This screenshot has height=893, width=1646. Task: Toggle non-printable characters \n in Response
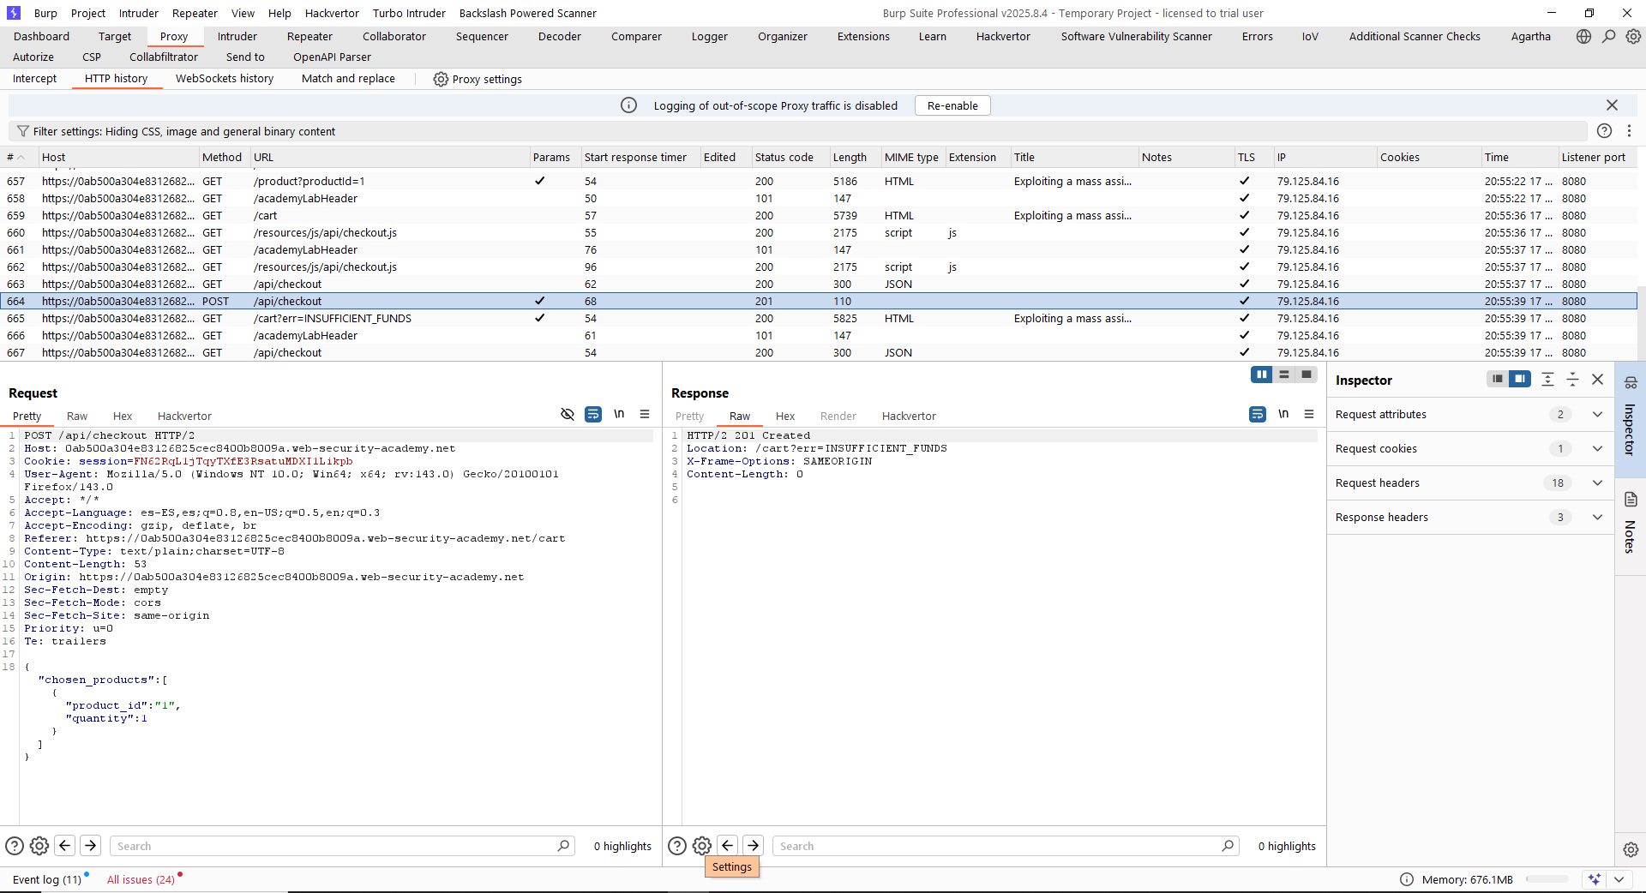coord(1283,414)
